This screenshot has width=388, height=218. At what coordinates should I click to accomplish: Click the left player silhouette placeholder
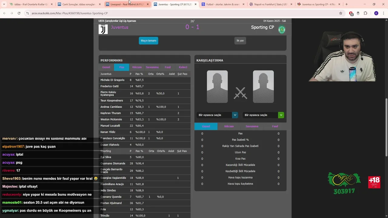coord(217,87)
